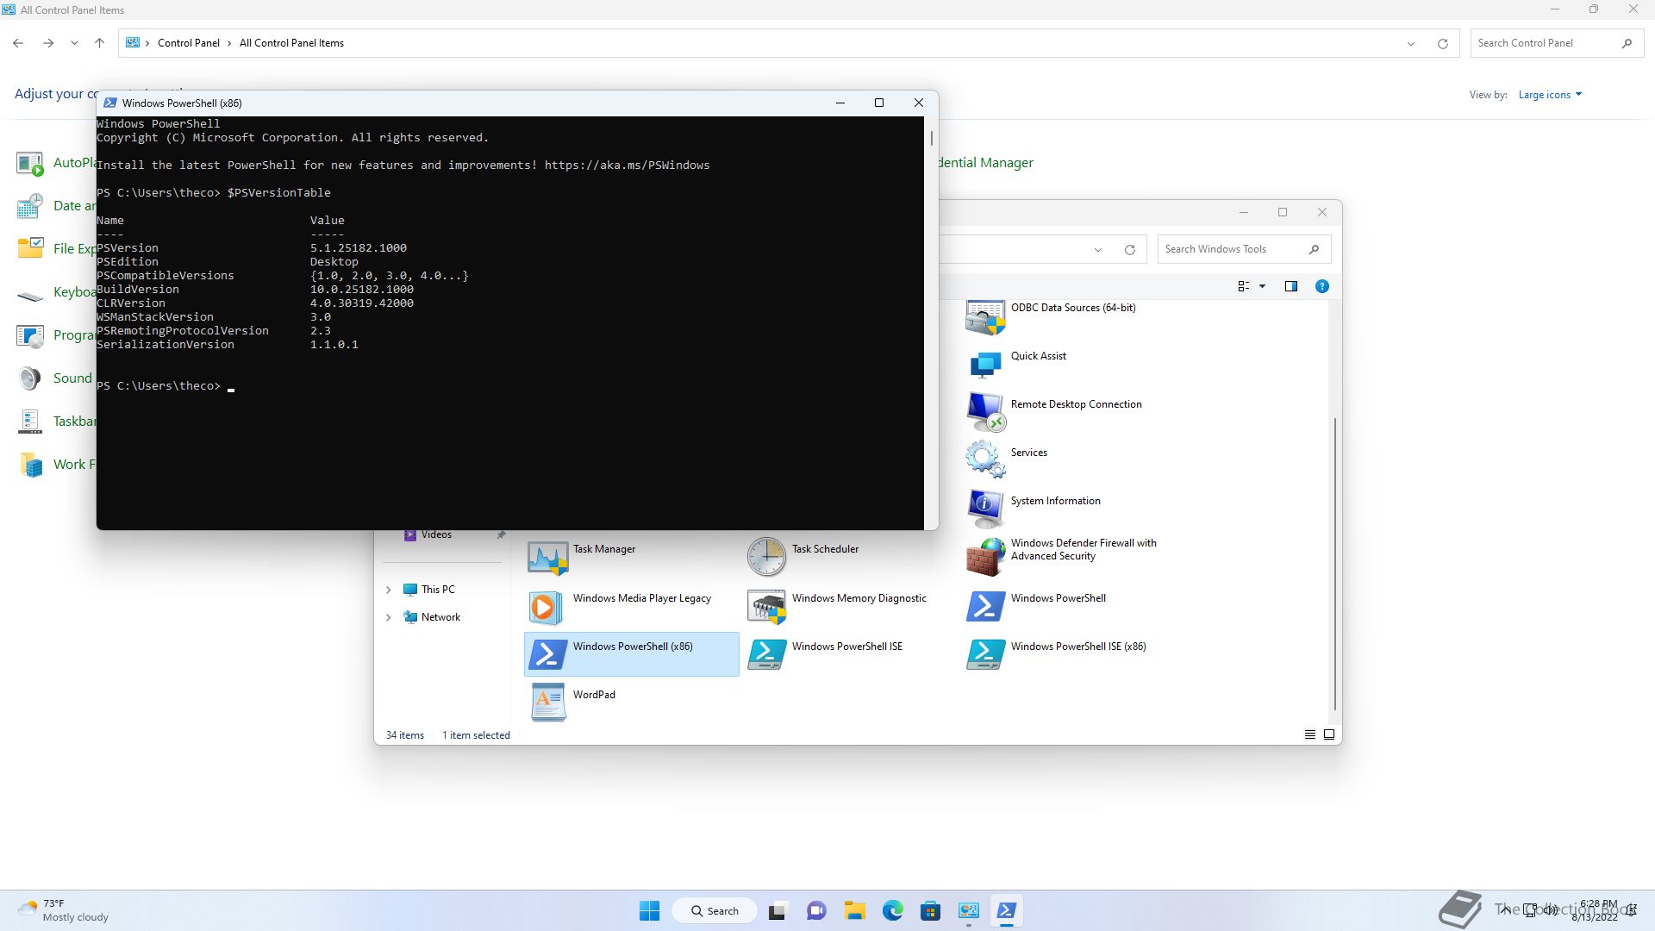Click the Taskbar icon in Control Panel
Viewport: 1655px width, 931px height.
click(x=30, y=422)
